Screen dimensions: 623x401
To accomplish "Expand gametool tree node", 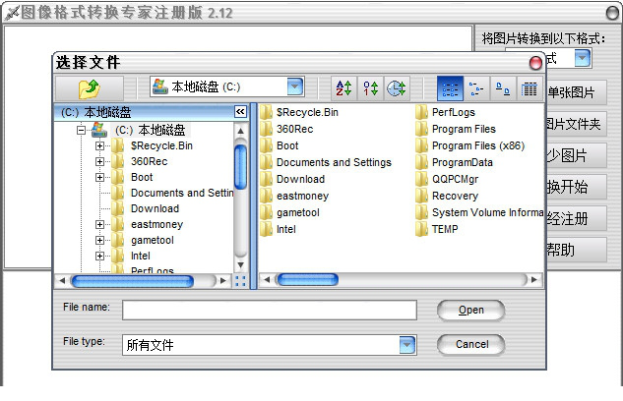I will 99,241.
